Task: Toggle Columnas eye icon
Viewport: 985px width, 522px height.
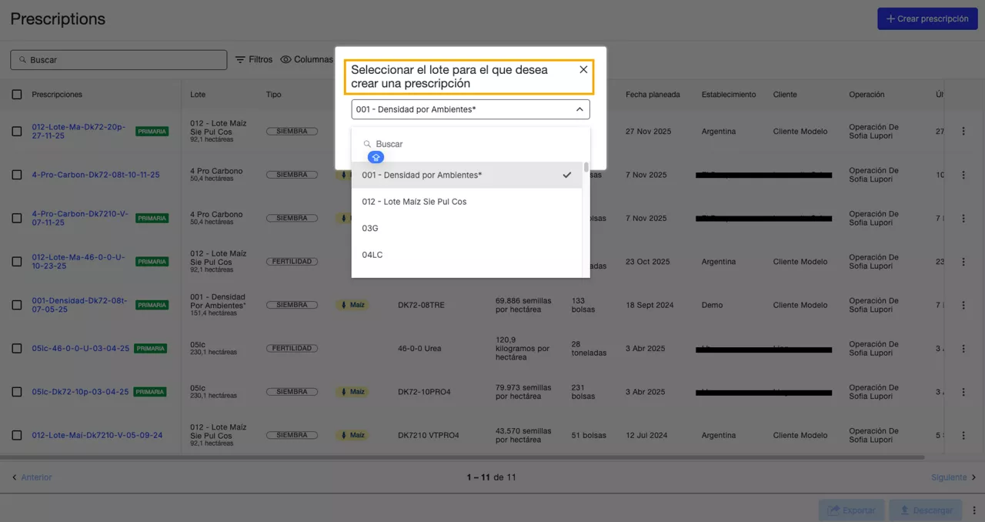Action: coord(285,59)
